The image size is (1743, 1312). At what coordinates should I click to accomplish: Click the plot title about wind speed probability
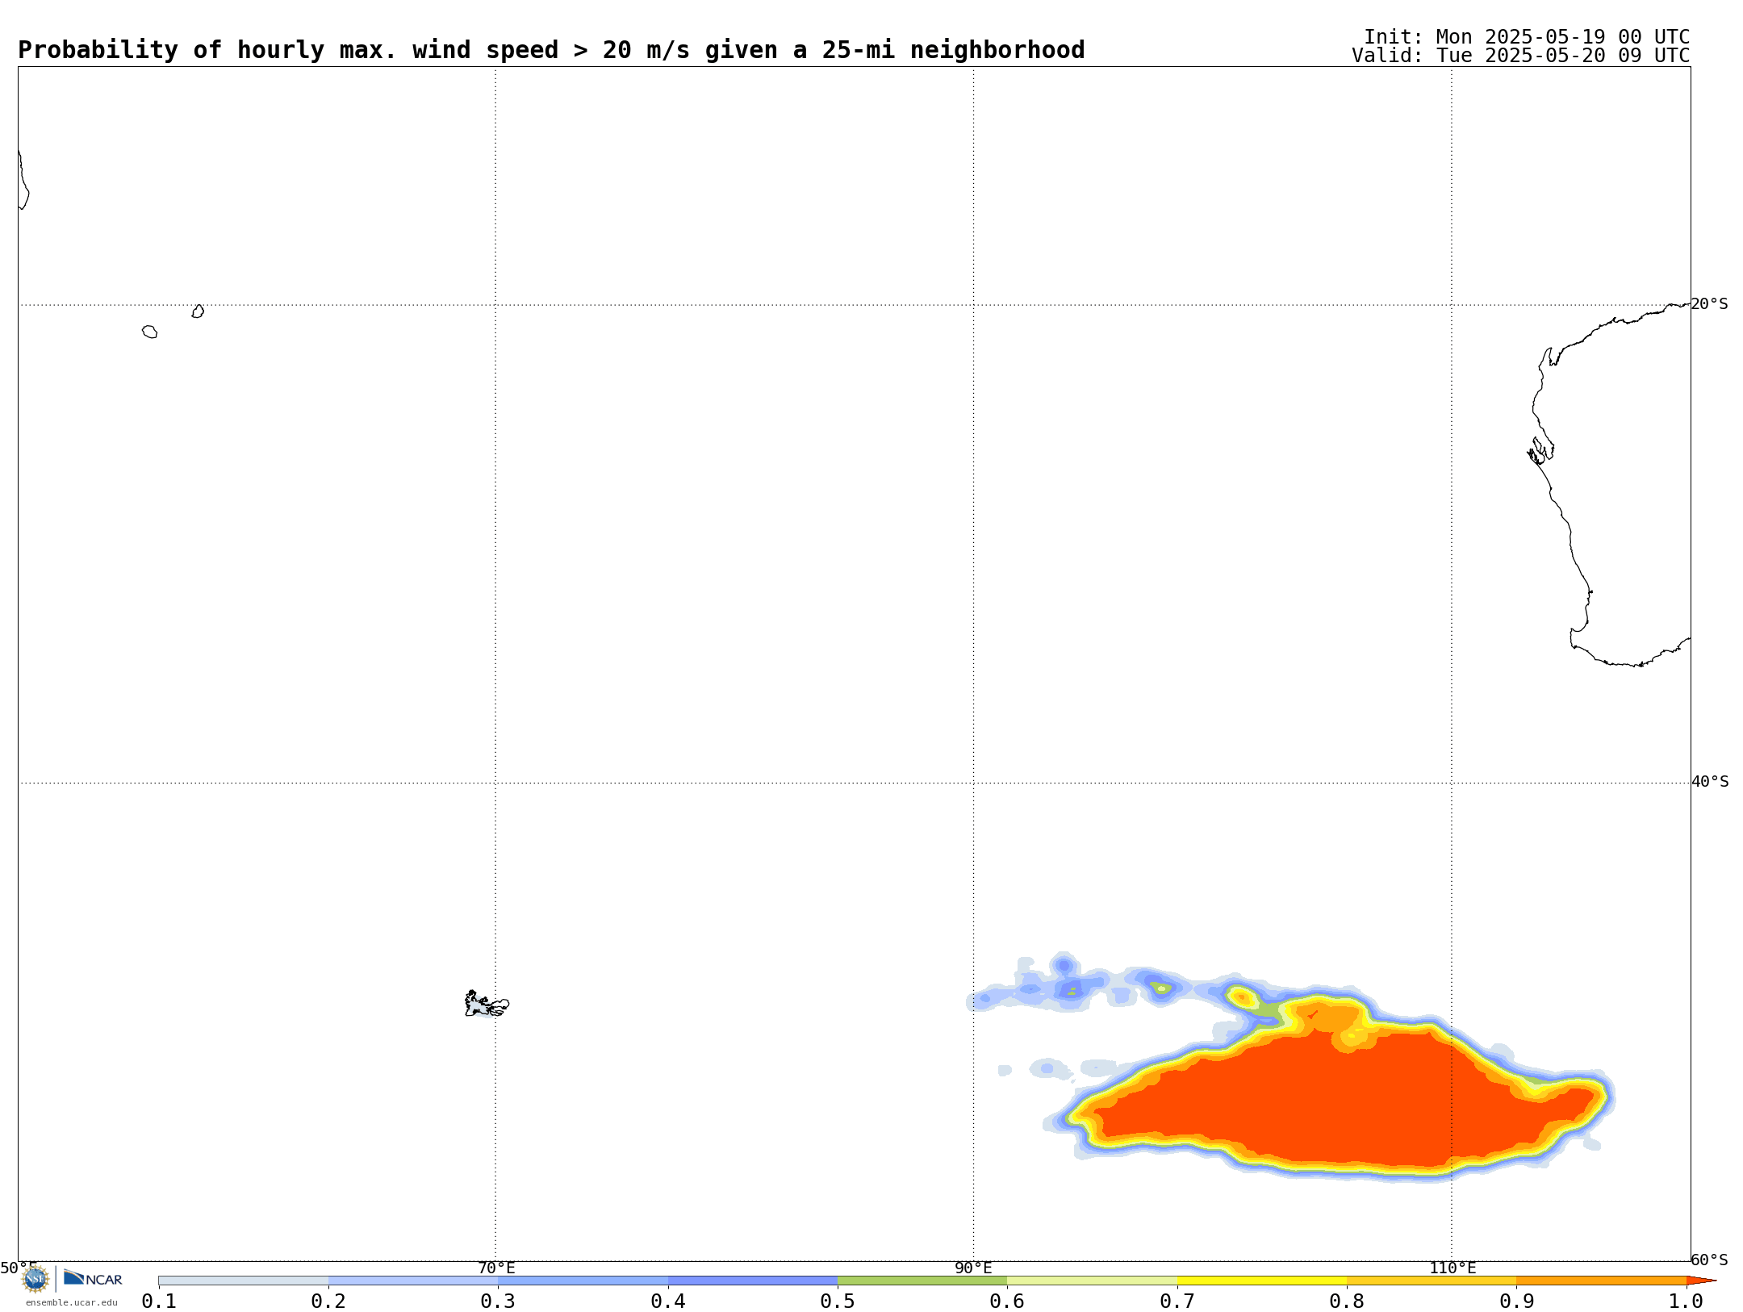551,50
